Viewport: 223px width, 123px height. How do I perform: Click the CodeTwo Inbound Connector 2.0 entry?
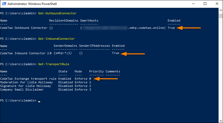click(x=26, y=53)
